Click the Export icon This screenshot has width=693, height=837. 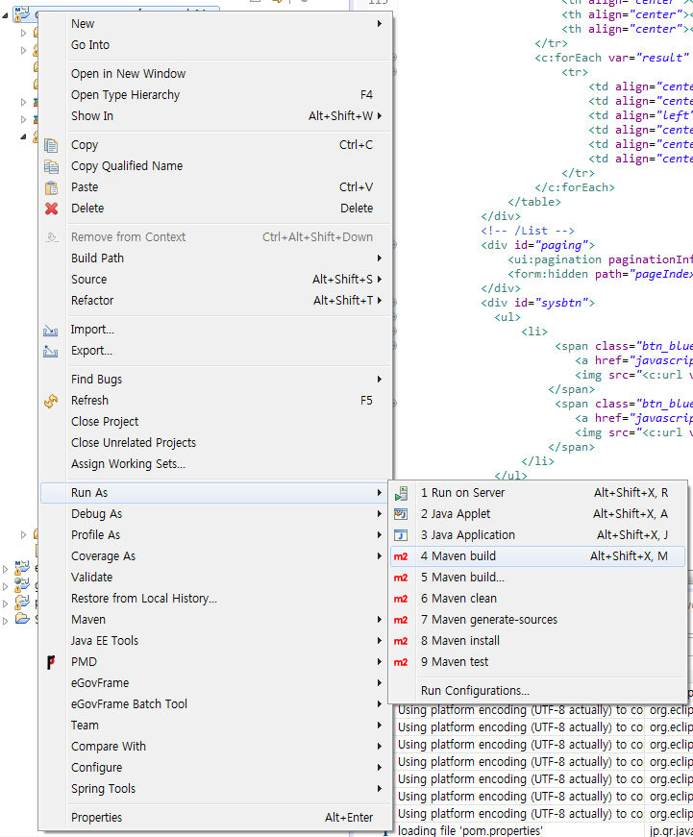coord(51,352)
